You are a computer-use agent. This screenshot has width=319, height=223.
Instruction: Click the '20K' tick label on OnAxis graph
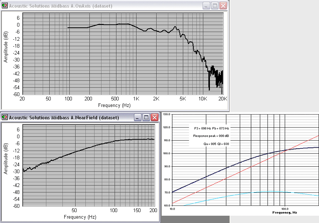point(223,99)
